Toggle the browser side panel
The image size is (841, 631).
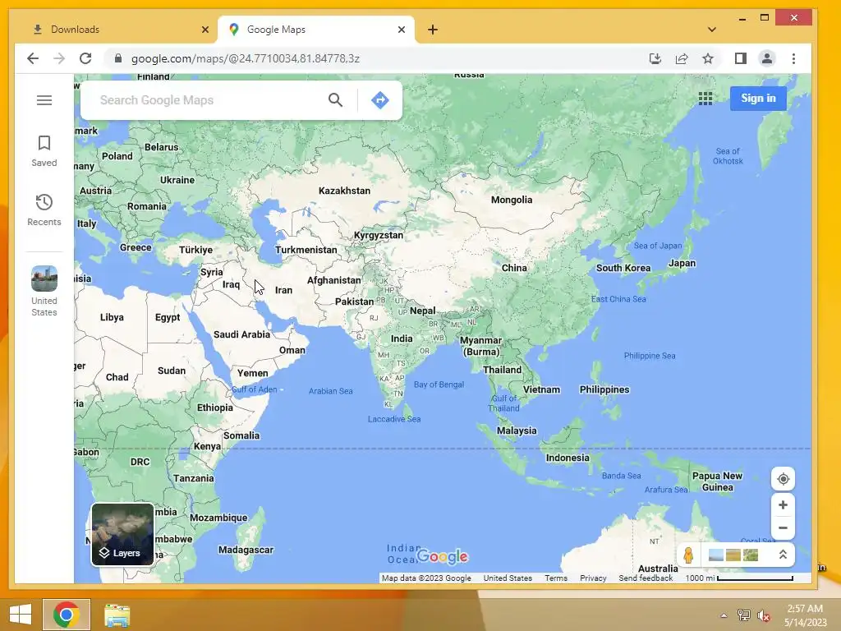tap(741, 58)
